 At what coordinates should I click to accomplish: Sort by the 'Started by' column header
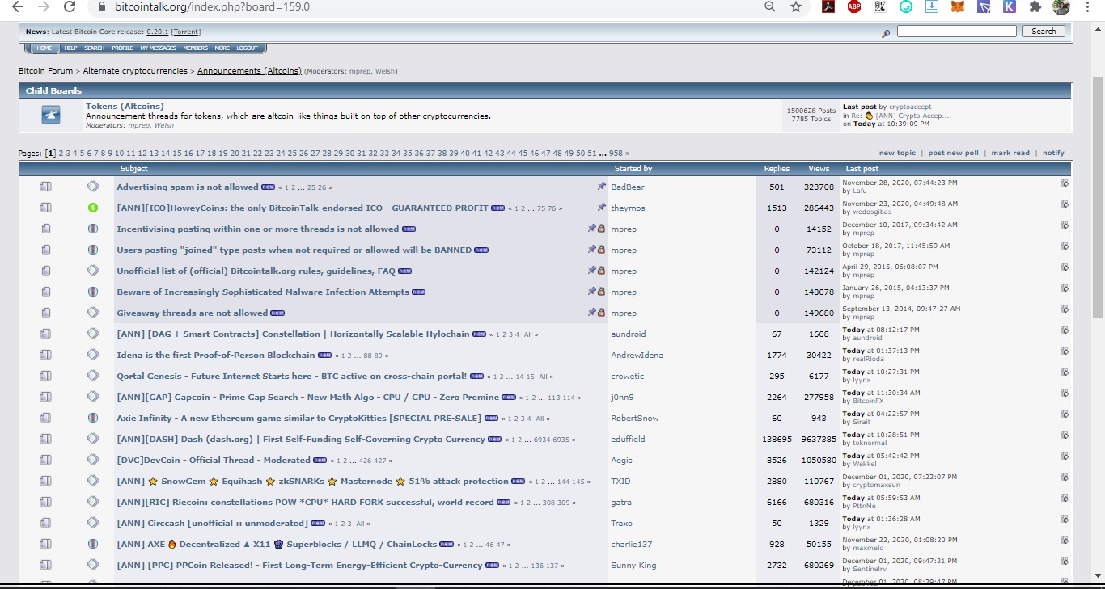pyautogui.click(x=633, y=169)
